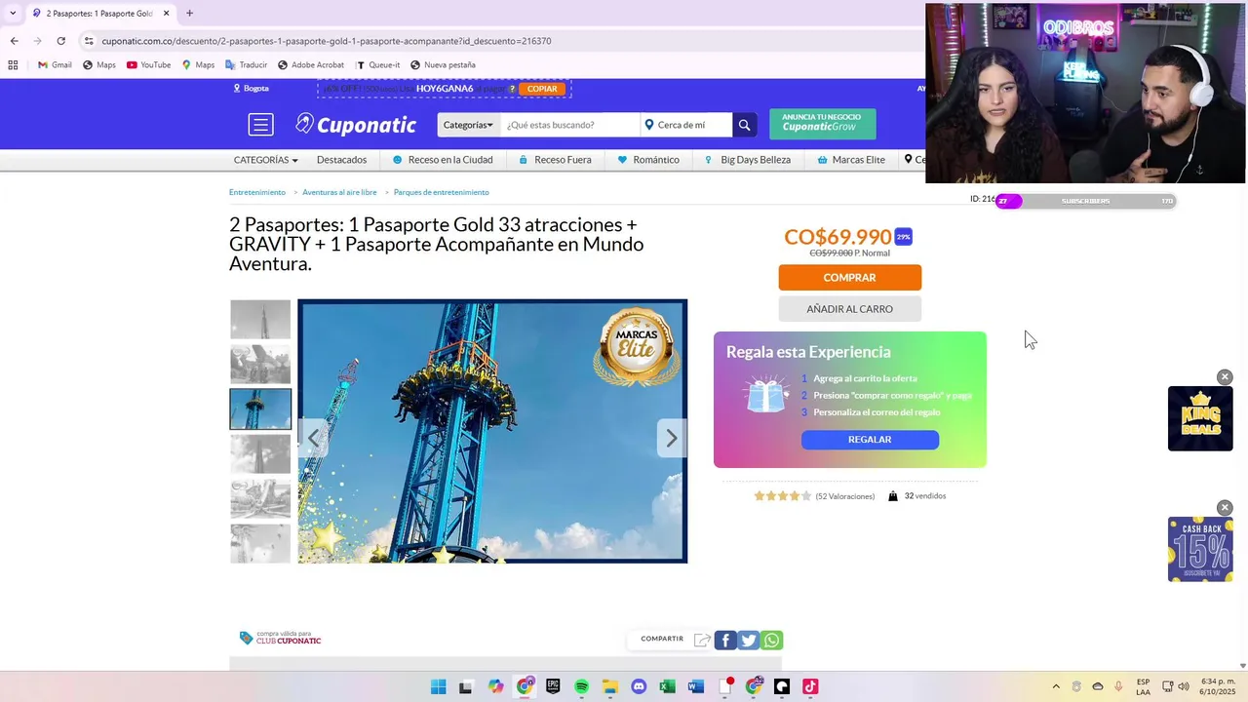Viewport: 1248px width, 702px height.
Task: Open the Marcas Elite category
Action: (851, 160)
